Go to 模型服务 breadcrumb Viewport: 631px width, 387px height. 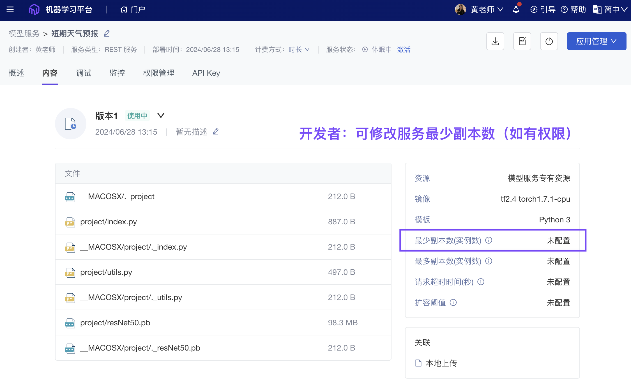click(24, 33)
